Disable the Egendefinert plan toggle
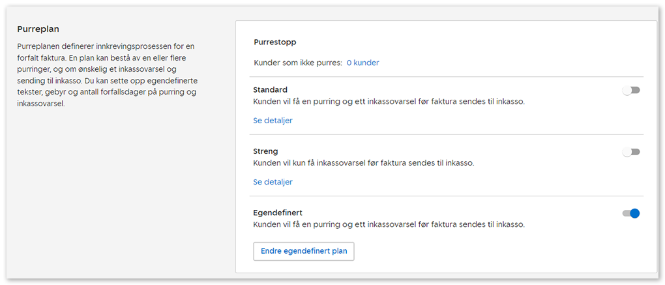 coord(631,213)
